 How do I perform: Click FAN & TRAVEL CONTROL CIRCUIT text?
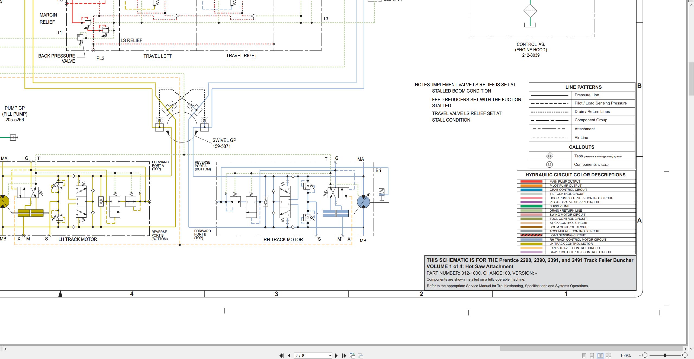(575, 248)
